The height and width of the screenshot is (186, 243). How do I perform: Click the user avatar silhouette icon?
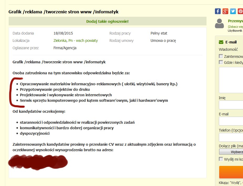point(219,24)
